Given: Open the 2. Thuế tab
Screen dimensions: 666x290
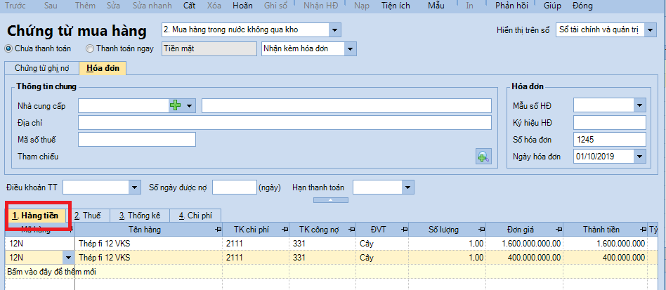Looking at the screenshot, I should pyautogui.click(x=88, y=216).
